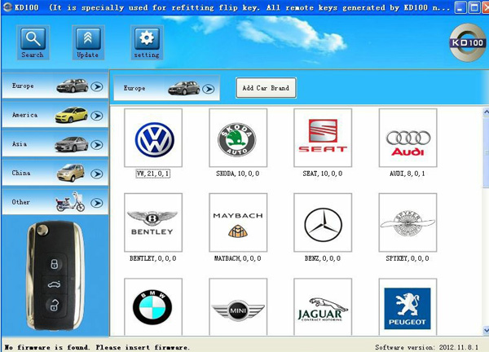Click the flip key remote image
Viewport: 489px width, 352px height.
click(x=55, y=276)
